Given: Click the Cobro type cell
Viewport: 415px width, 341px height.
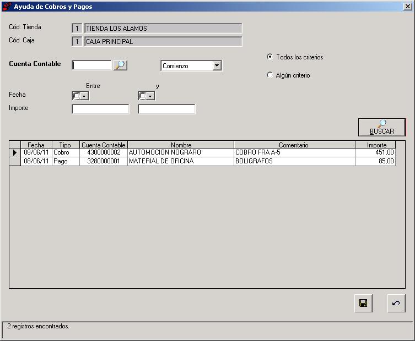Looking at the screenshot, I should (x=66, y=152).
